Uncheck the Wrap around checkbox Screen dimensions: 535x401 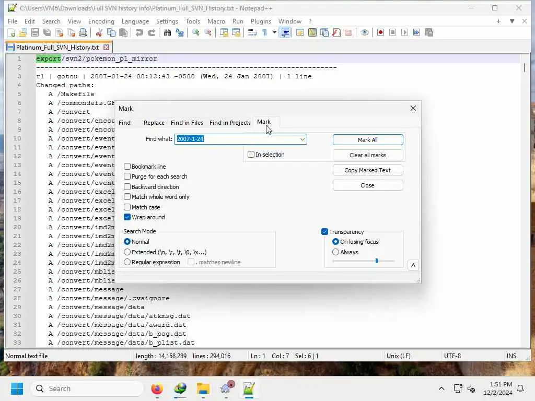click(127, 217)
